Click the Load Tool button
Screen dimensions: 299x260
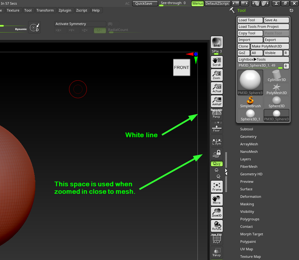coord(250,20)
